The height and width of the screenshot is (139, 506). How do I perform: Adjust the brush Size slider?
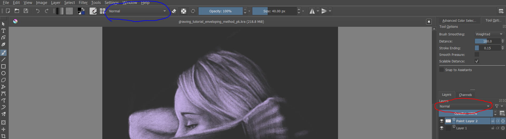tap(274, 11)
